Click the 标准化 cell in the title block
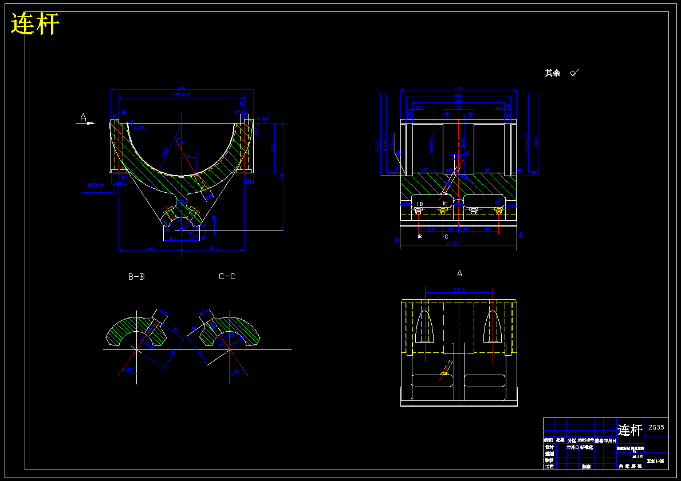This screenshot has height=481, width=681. 586,447
